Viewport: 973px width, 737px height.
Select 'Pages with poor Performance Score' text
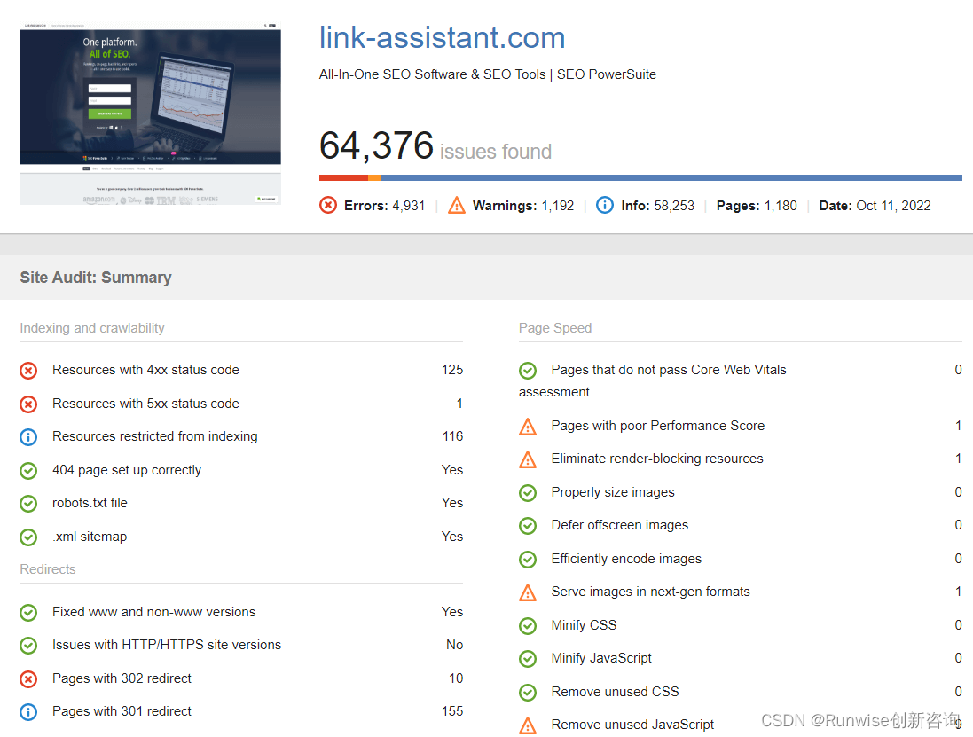[x=658, y=426]
